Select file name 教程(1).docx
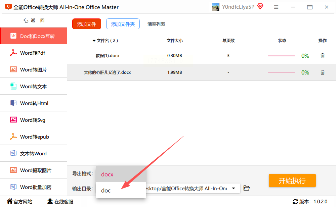The height and width of the screenshot is (207, 336). coord(108,56)
